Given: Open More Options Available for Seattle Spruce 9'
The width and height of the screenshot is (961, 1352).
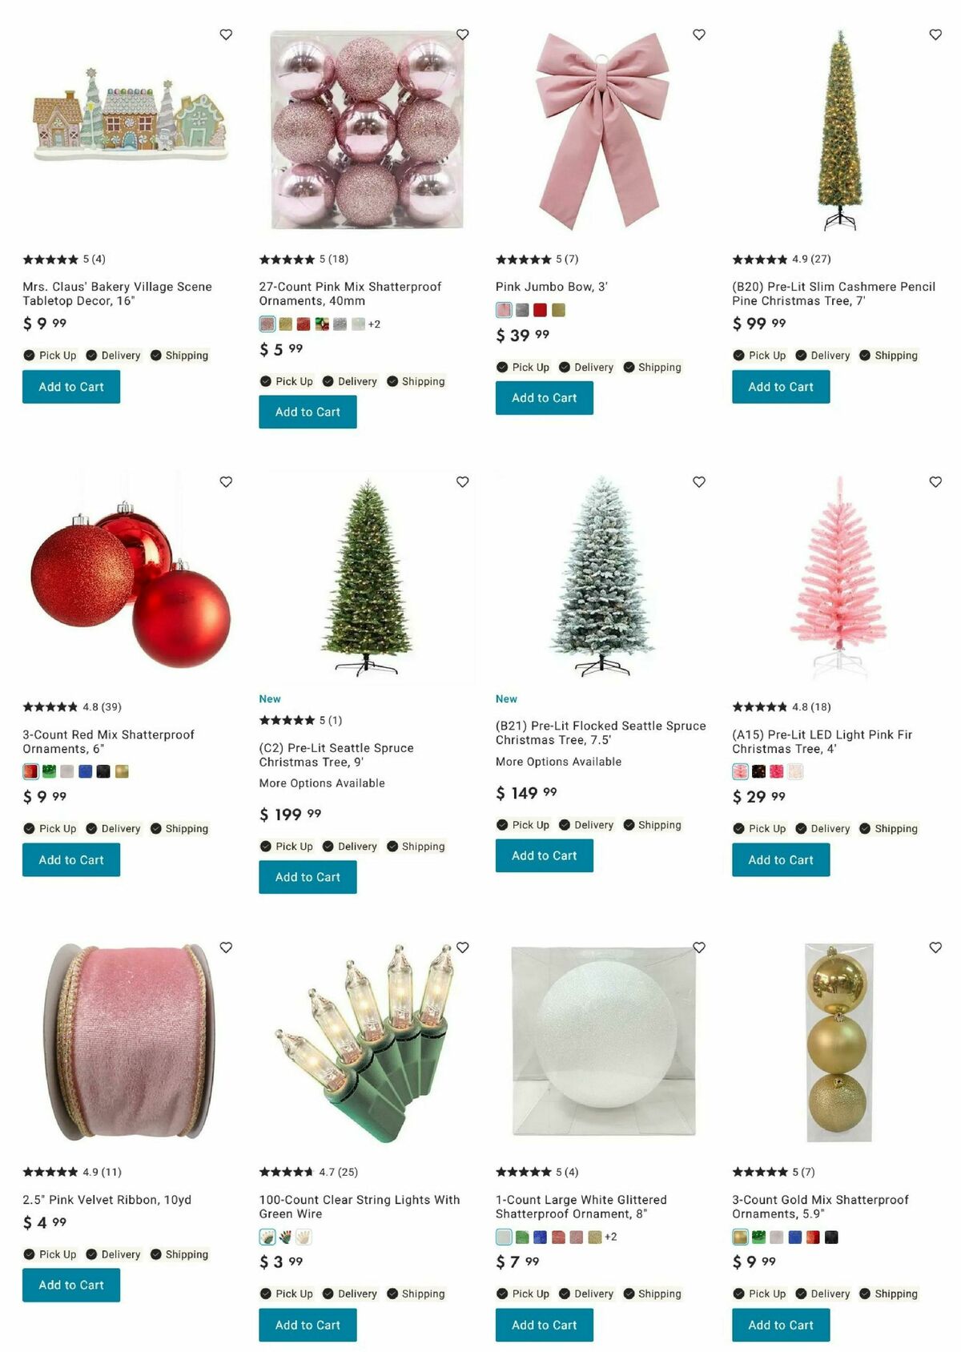Looking at the screenshot, I should [x=322, y=783].
